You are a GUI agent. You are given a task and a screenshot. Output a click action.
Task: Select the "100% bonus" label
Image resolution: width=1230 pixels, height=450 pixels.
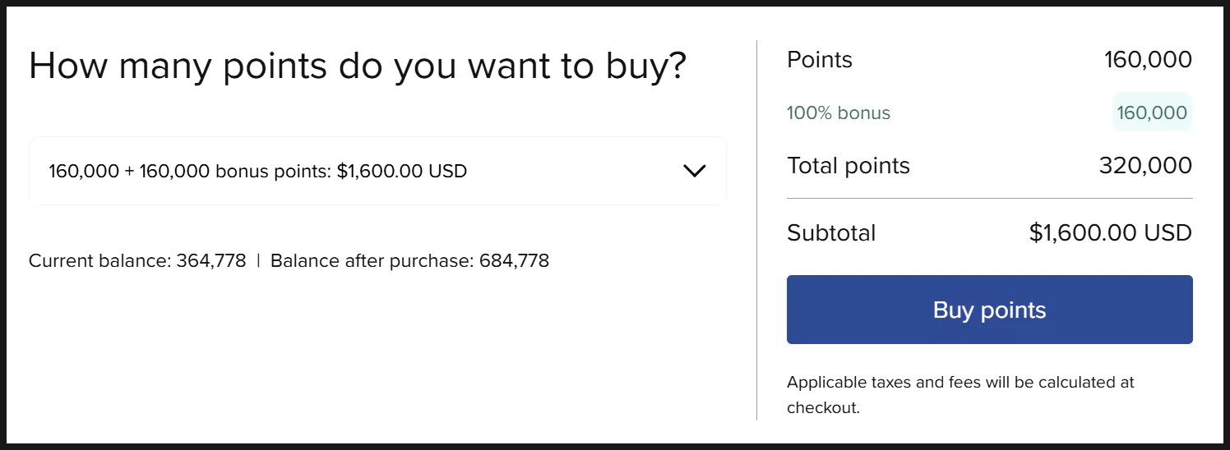839,112
